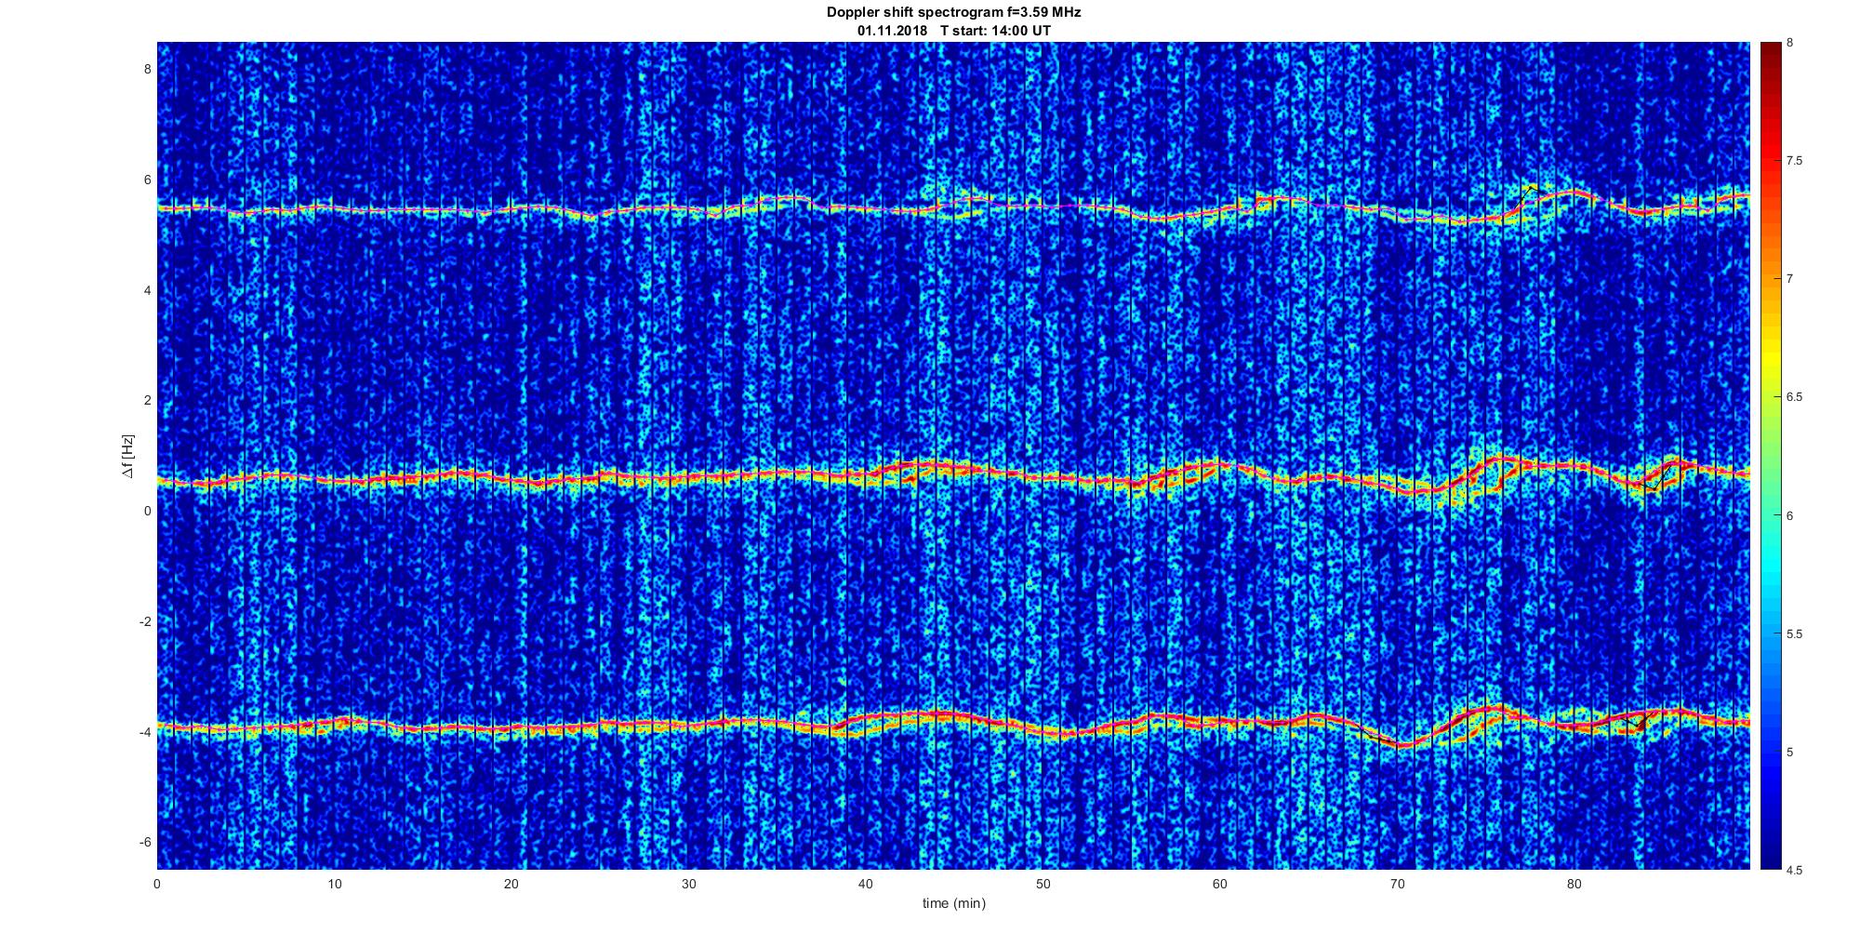1860x933 pixels.
Task: Click the x-axis tick label 70
Action: [x=1396, y=885]
